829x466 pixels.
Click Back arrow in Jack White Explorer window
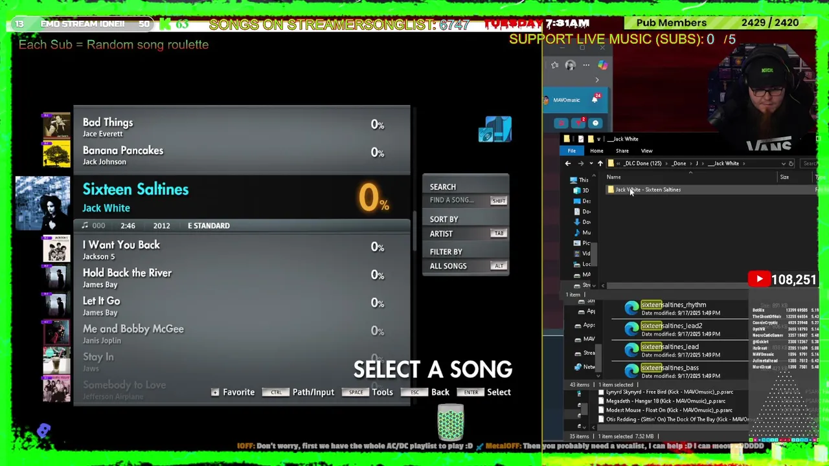(x=568, y=164)
